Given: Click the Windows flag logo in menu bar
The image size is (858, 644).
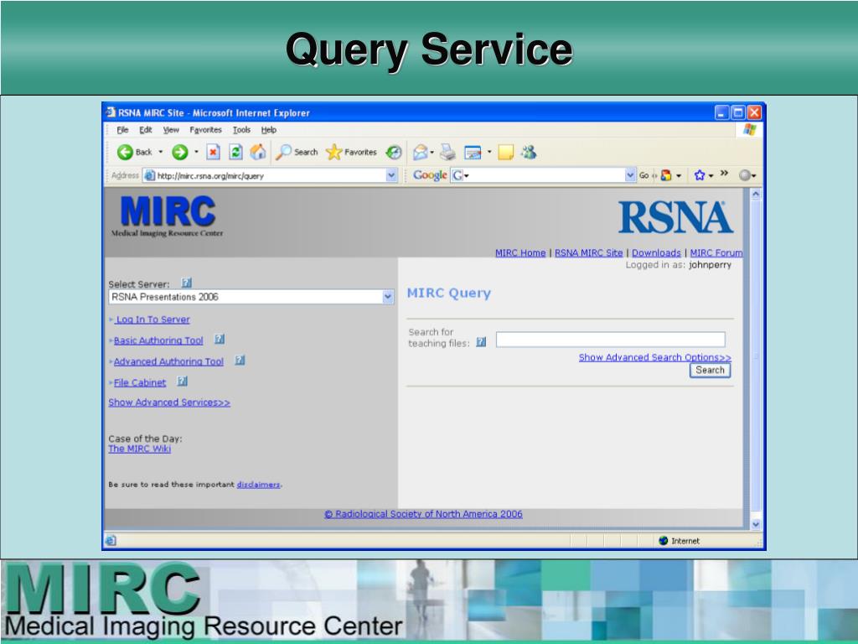Looking at the screenshot, I should coord(750,130).
